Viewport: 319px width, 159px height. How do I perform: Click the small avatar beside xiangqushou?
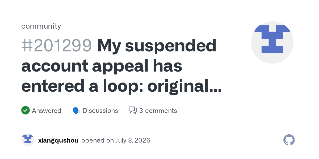point(28,140)
